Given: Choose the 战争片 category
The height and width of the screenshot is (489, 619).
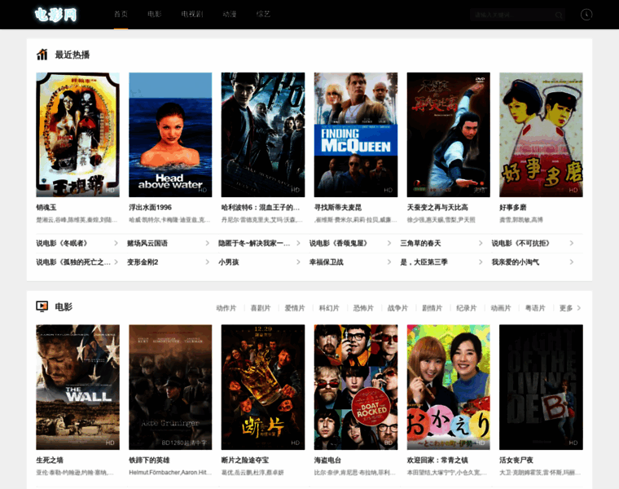Looking at the screenshot, I should click(x=397, y=308).
